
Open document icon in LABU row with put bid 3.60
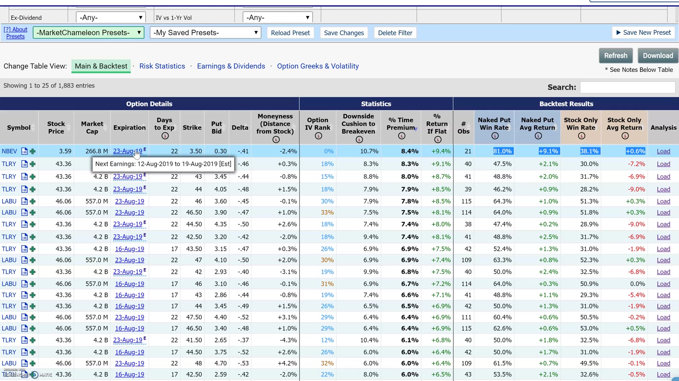click(24, 201)
